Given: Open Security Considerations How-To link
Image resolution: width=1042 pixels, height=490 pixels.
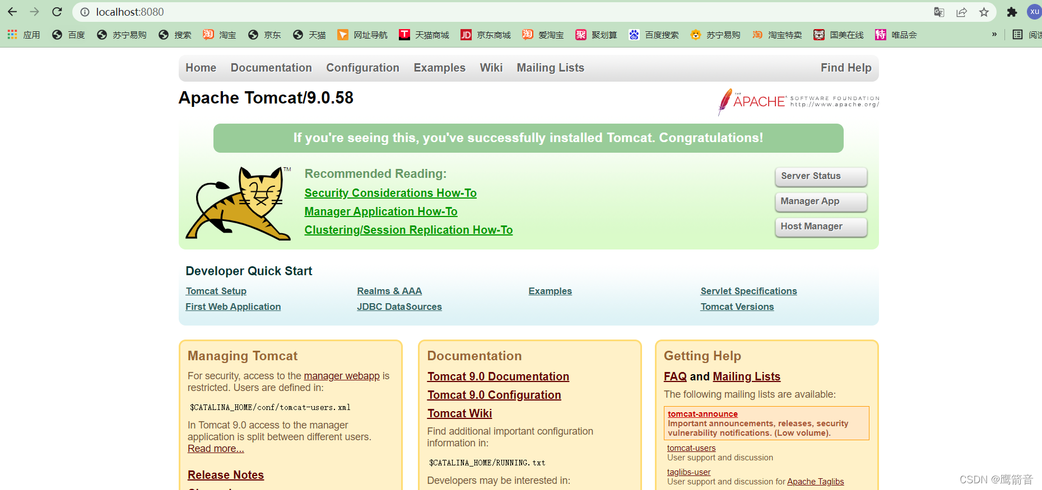Looking at the screenshot, I should point(390,193).
